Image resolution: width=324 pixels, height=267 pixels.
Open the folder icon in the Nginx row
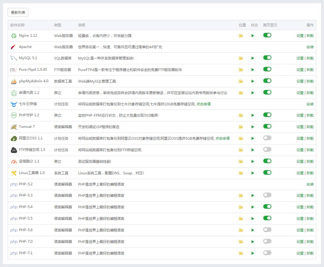click(241, 35)
